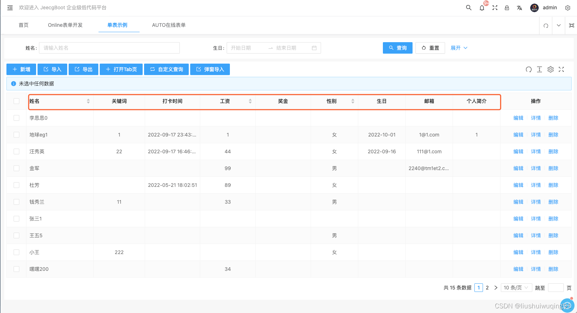Delete the 汪秀英 row via 删除
Screen dimensions: 577x313
pos(553,151)
